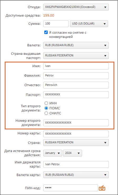Open the USD (US DOLLAR) currency dropdown
This screenshot has width=118, height=195.
pos(89,24)
